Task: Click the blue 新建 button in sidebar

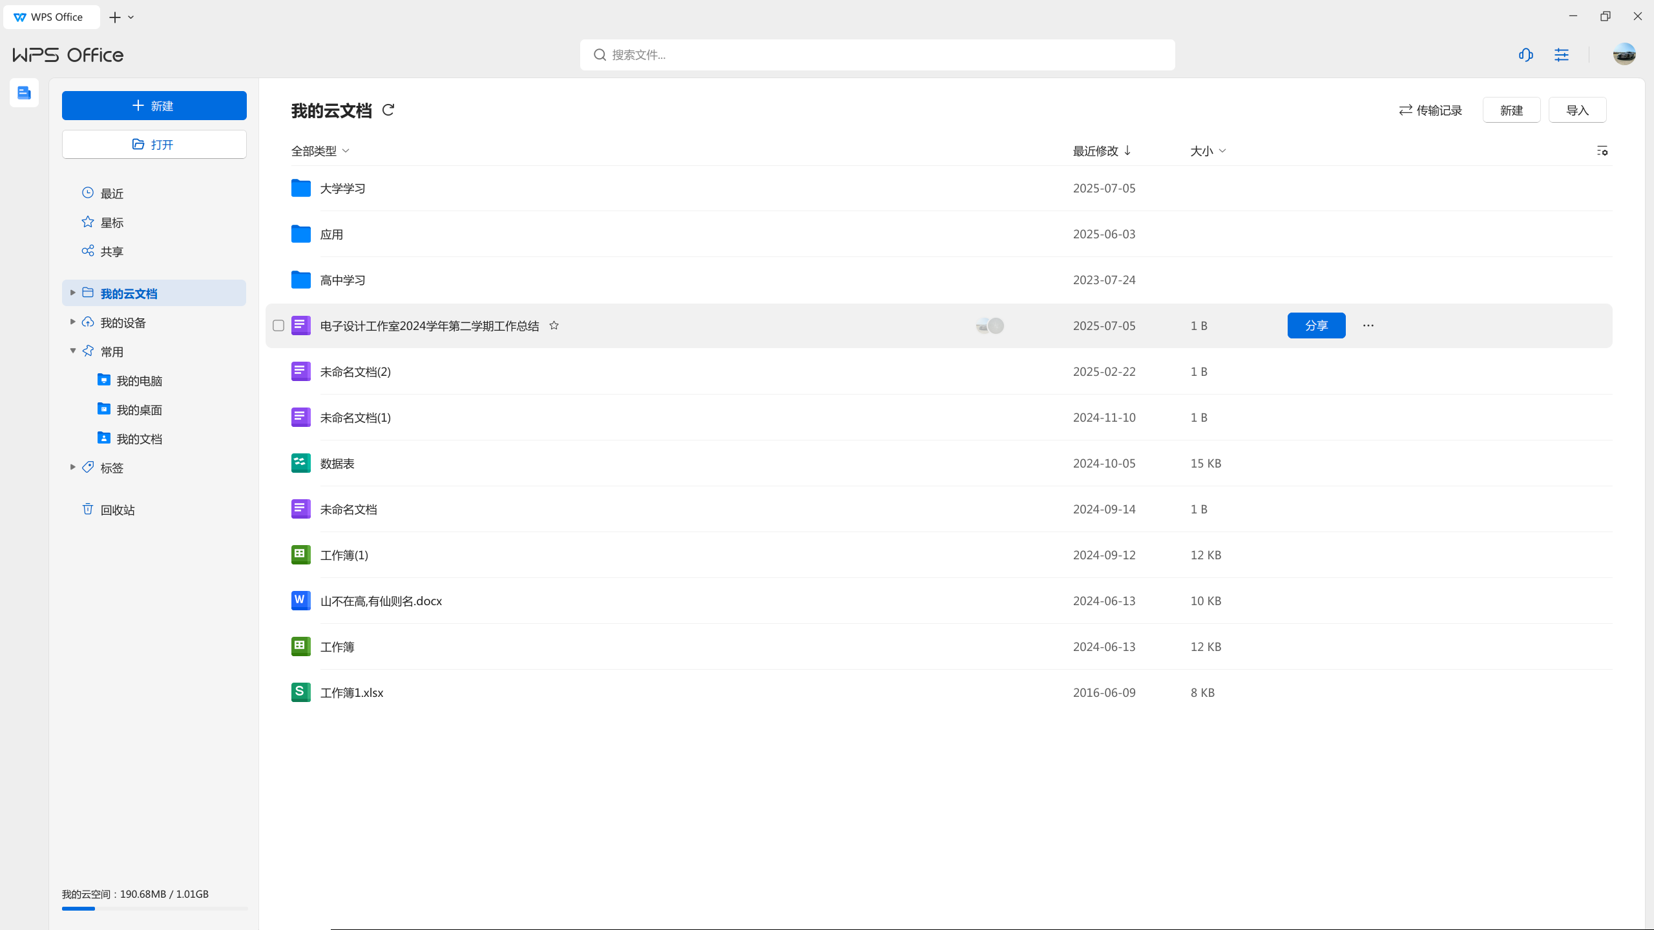Action: pos(154,105)
